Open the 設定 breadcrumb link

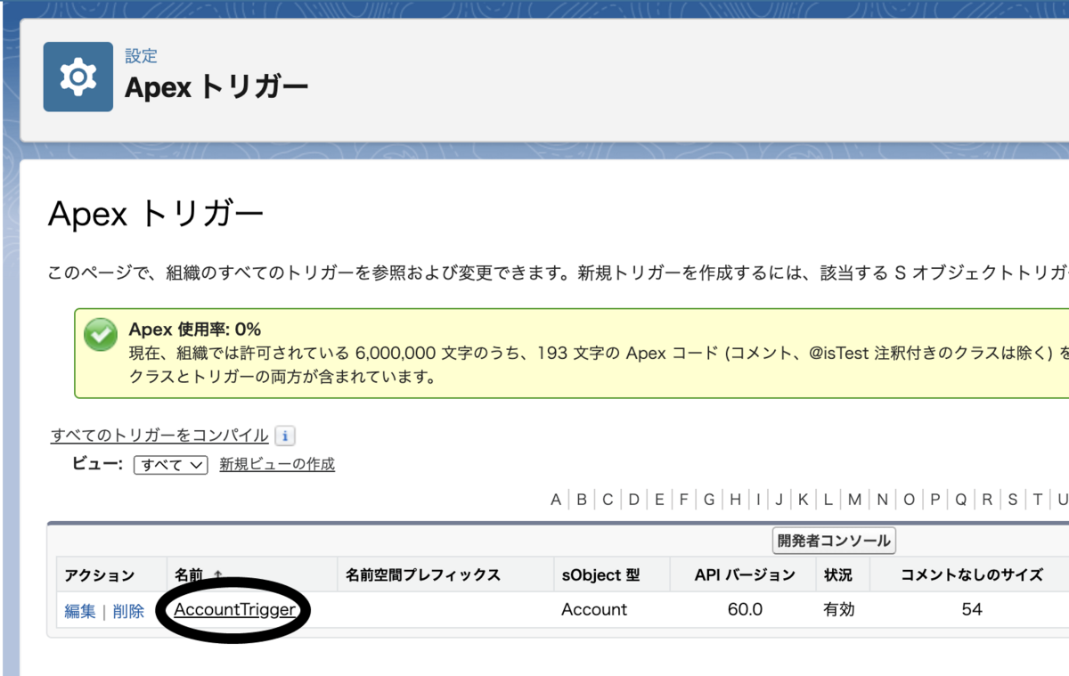141,55
